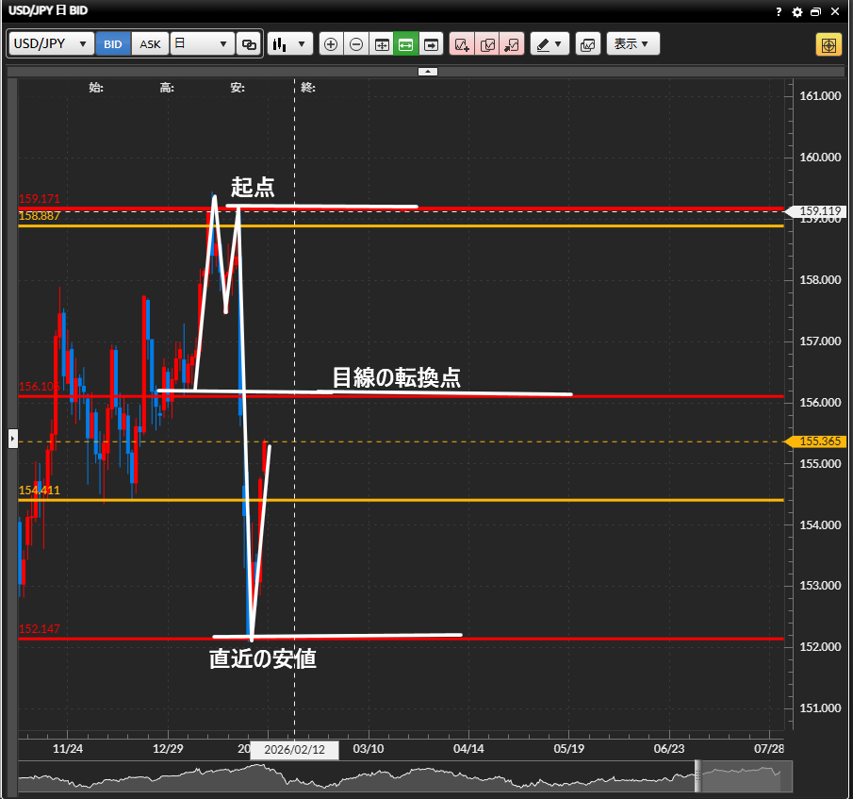Click the zoom out minus icon
This screenshot has width=853, height=799.
point(356,44)
